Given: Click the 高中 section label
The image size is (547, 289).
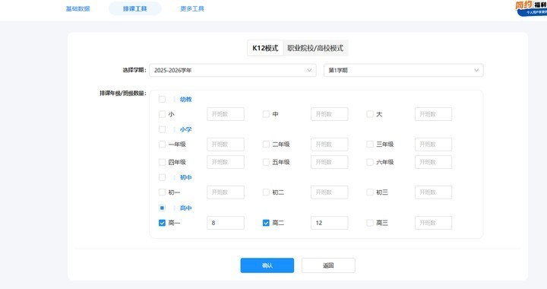Looking at the screenshot, I should pyautogui.click(x=185, y=208).
